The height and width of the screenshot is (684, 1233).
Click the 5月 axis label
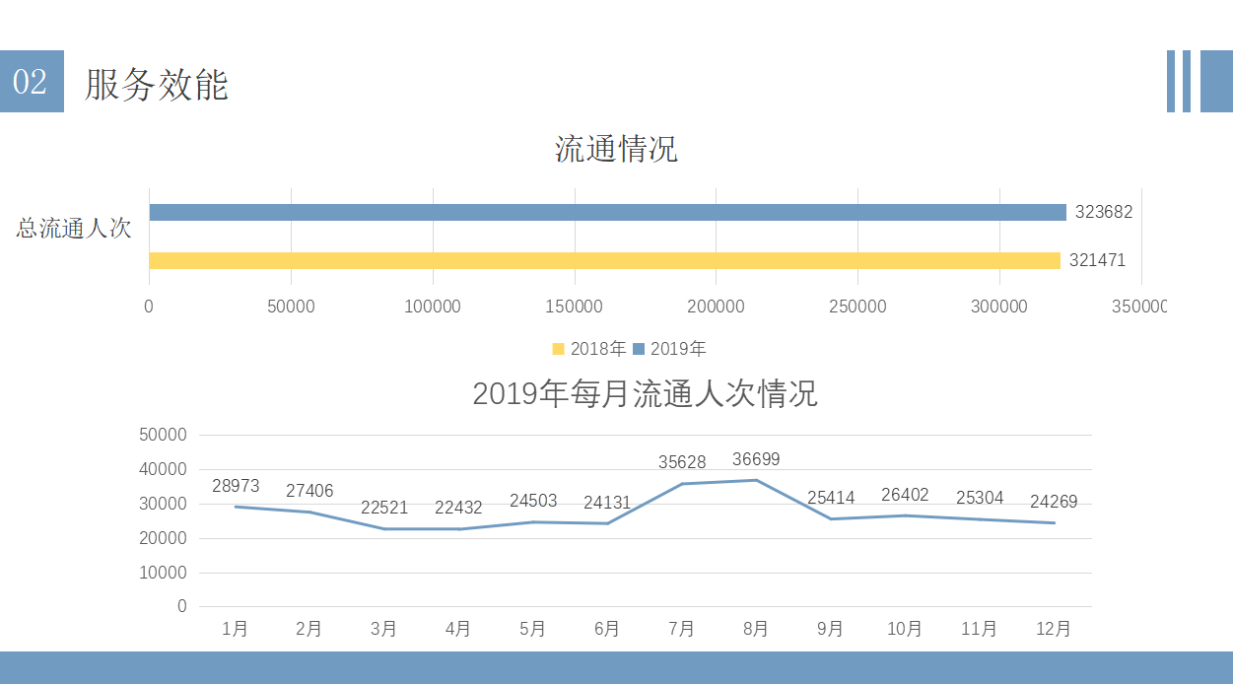coord(533,629)
